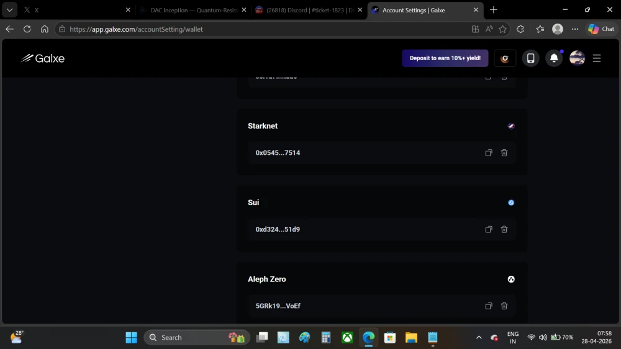Close the X tab
Image resolution: width=621 pixels, height=349 pixels.
128,10
